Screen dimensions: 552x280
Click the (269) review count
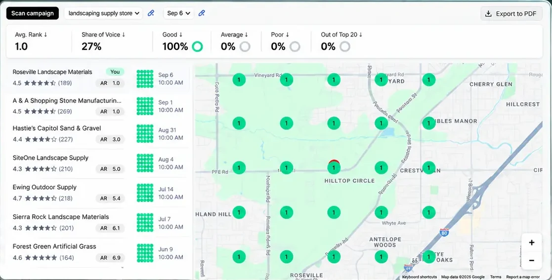click(65, 111)
